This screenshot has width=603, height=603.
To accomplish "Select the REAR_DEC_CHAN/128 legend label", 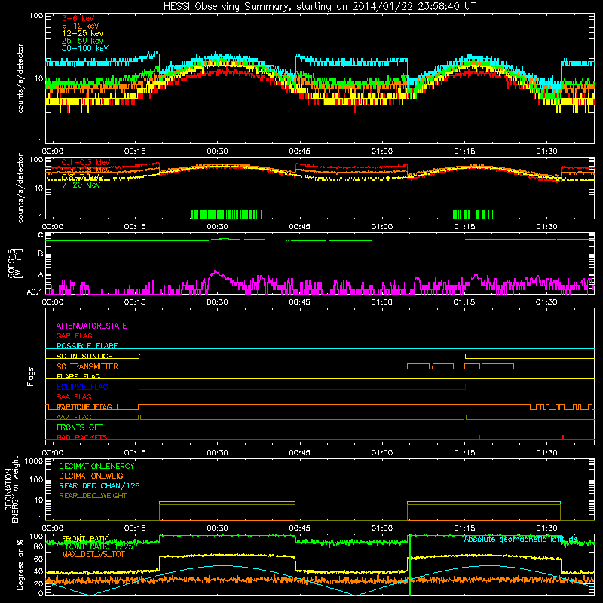I will point(99,485).
